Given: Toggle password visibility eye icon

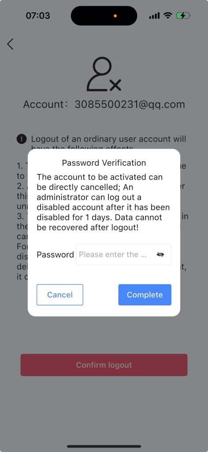Looking at the screenshot, I should pyautogui.click(x=160, y=255).
